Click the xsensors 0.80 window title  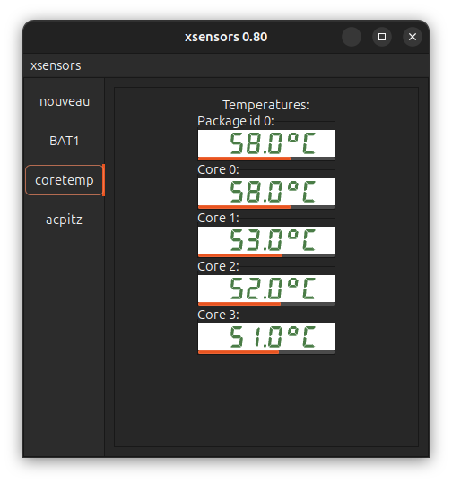(x=226, y=37)
